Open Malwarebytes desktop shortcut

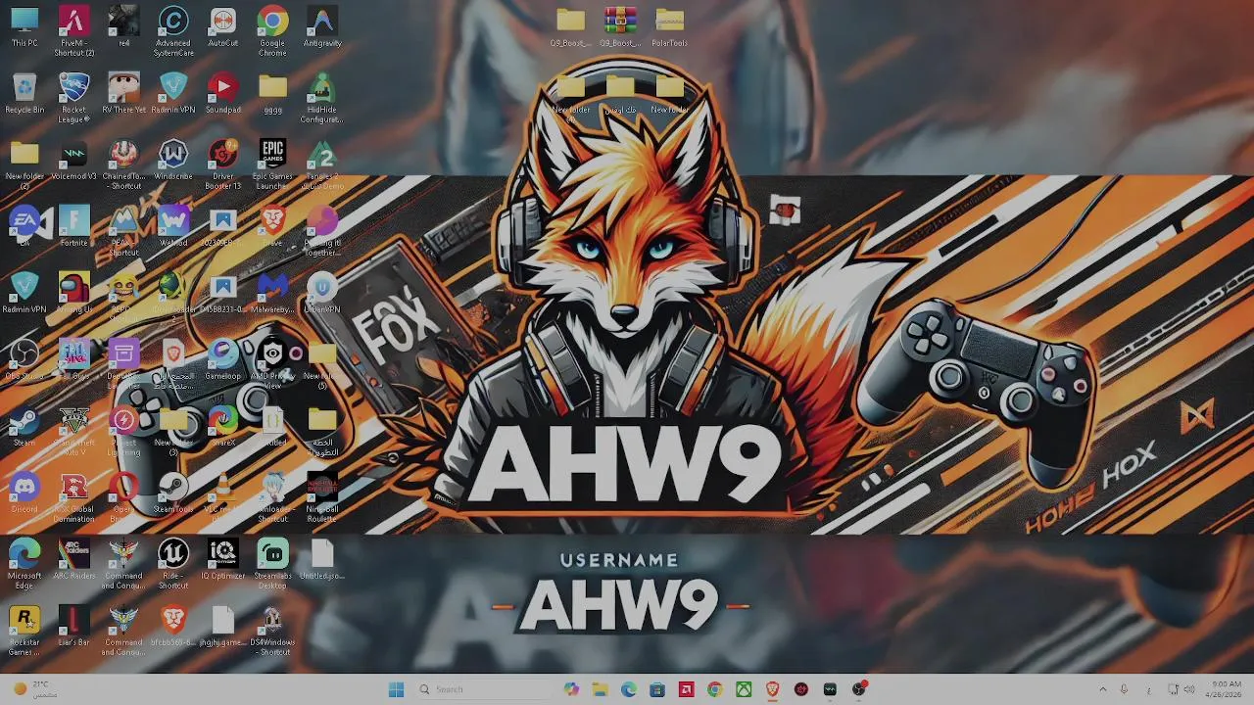point(272,294)
